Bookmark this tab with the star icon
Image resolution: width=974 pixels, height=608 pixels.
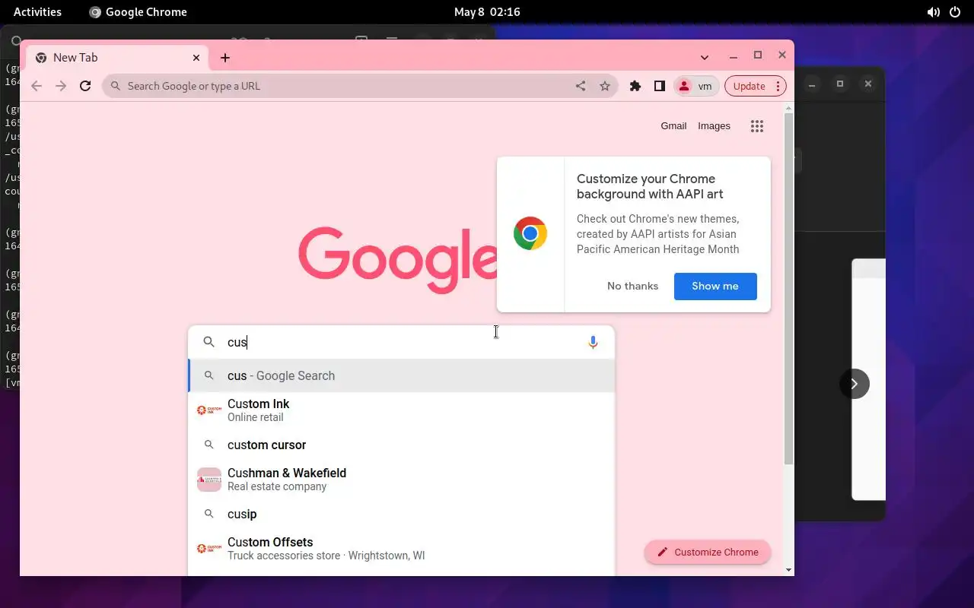click(x=605, y=86)
